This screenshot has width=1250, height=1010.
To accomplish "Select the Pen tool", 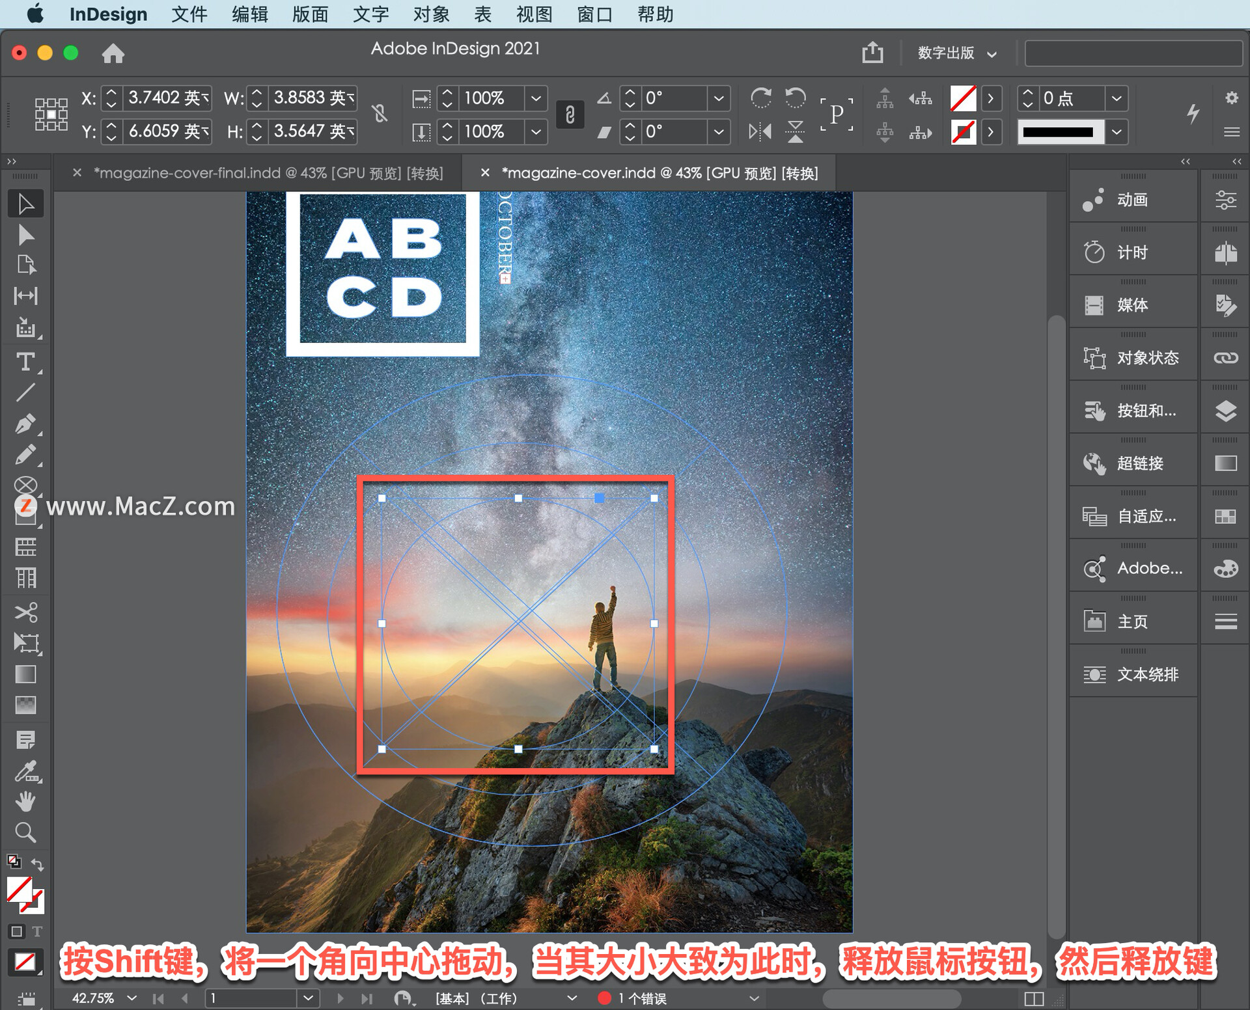I will point(25,424).
